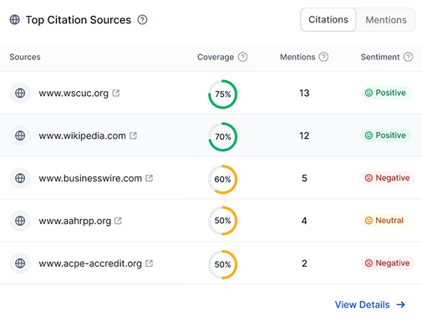Switch to the Mentions tab
The image size is (422, 326).
coord(386,20)
